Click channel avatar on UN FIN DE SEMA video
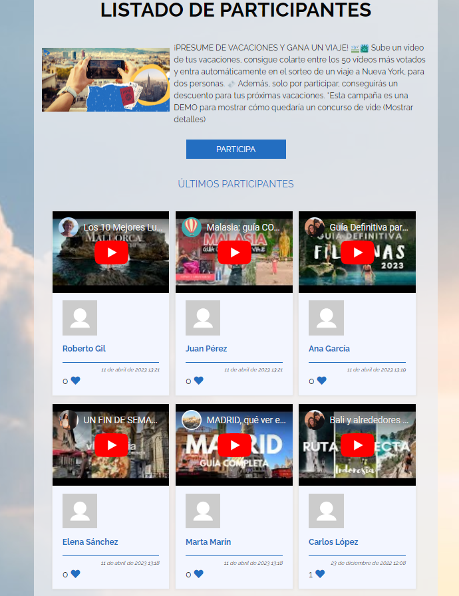 69,420
